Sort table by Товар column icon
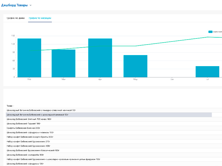 pos(14,106)
